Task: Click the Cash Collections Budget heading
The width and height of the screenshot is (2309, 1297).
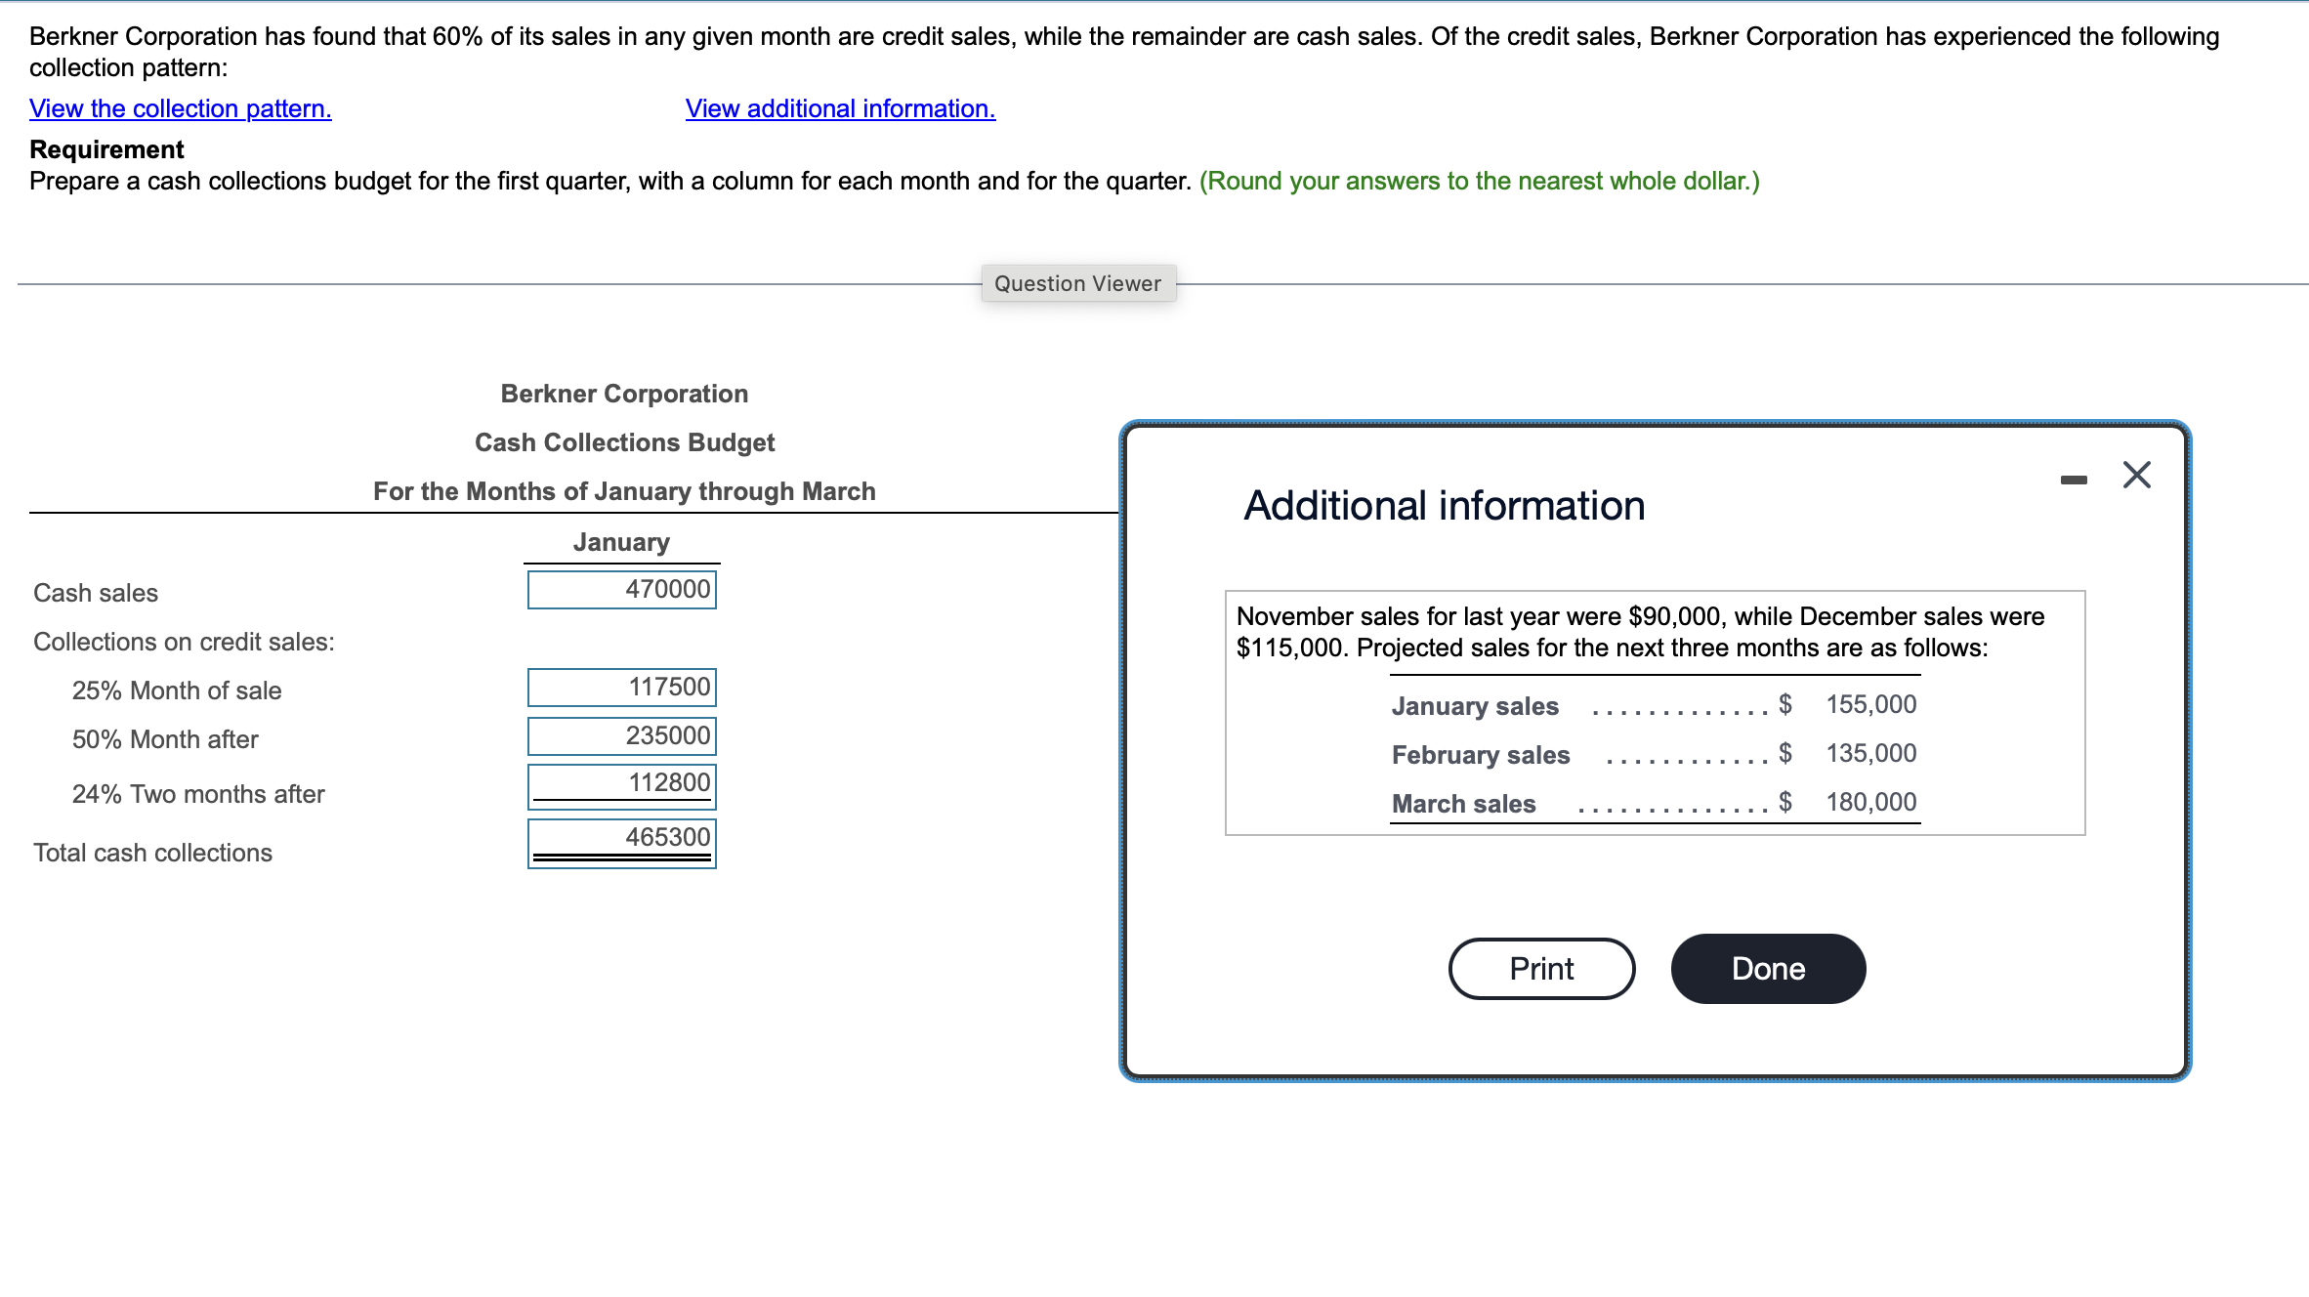Action: point(624,443)
